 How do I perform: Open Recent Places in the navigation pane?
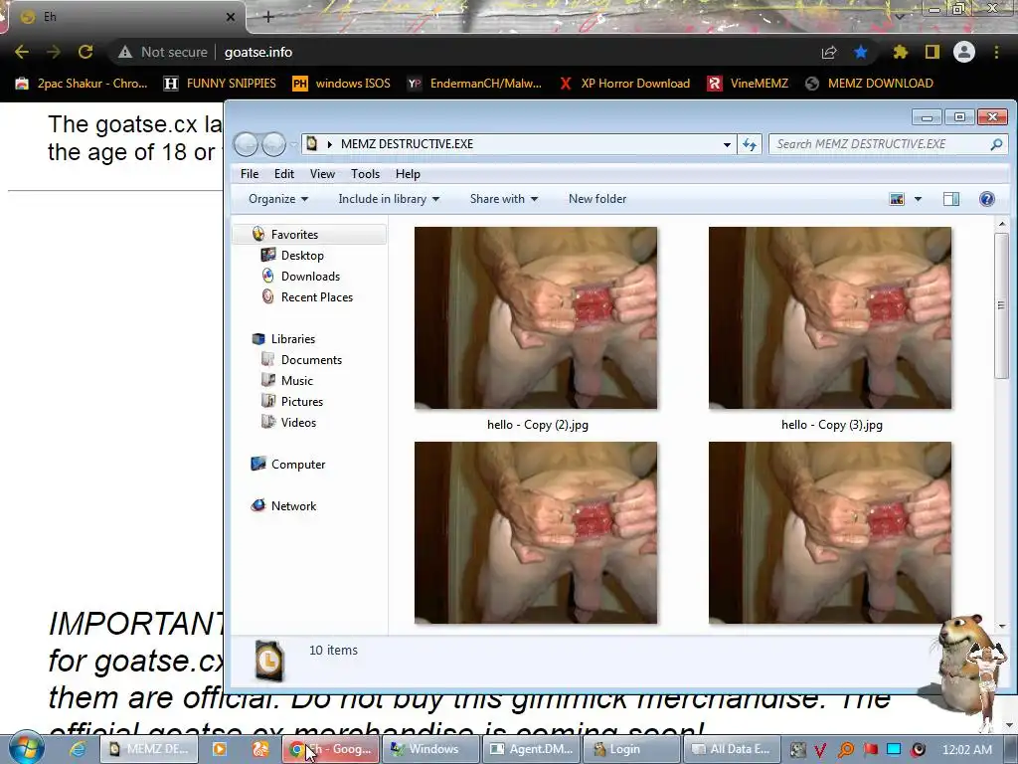(316, 296)
